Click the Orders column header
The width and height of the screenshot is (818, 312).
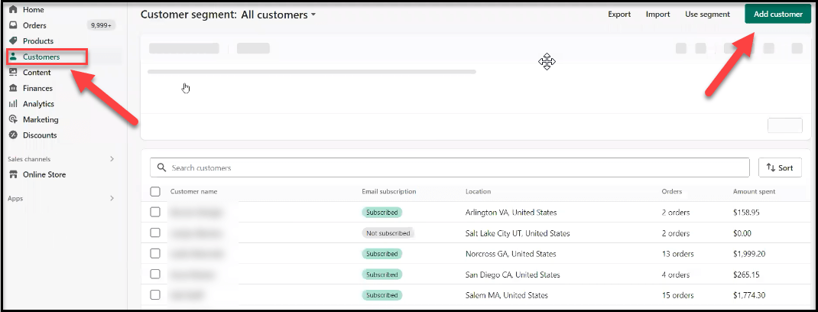(671, 191)
